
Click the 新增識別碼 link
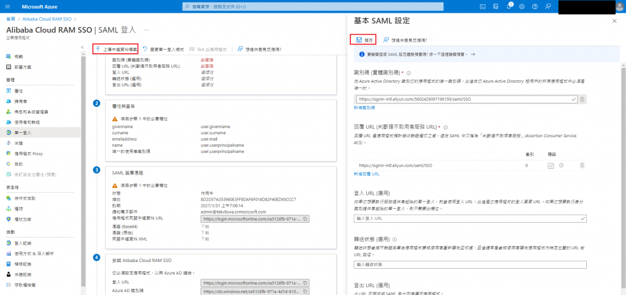364,108
